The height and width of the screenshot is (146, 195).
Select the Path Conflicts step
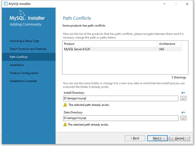click(x=29, y=57)
